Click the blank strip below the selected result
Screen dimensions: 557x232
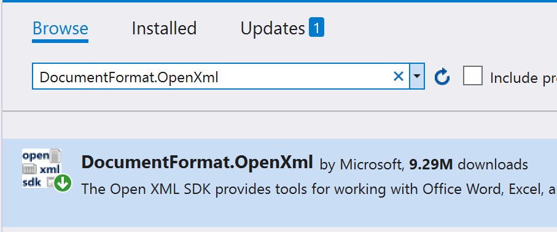(x=279, y=230)
